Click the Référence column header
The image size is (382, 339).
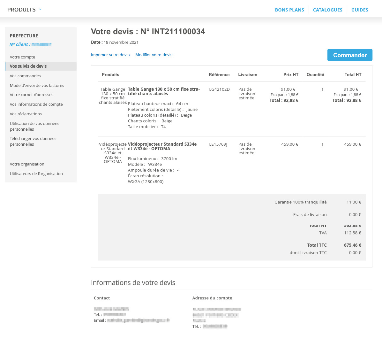pos(219,75)
